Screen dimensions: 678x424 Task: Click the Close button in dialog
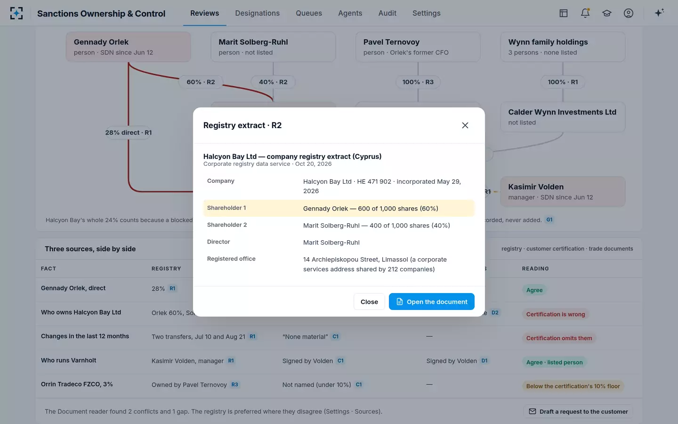click(x=369, y=302)
